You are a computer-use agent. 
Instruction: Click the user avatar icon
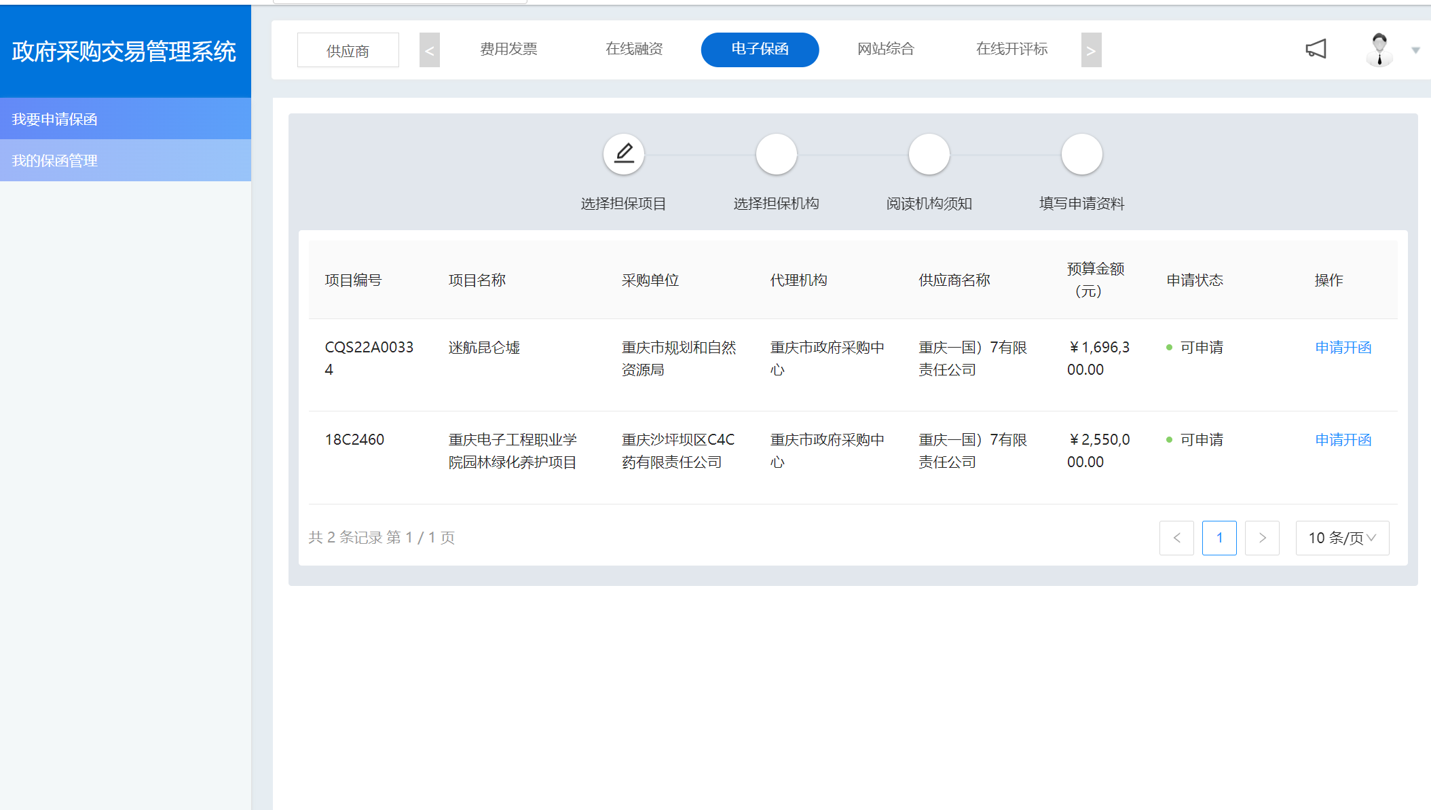[x=1379, y=50]
